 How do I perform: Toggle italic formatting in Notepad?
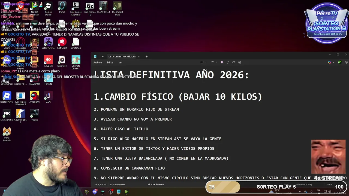pyautogui.click(x=228, y=62)
